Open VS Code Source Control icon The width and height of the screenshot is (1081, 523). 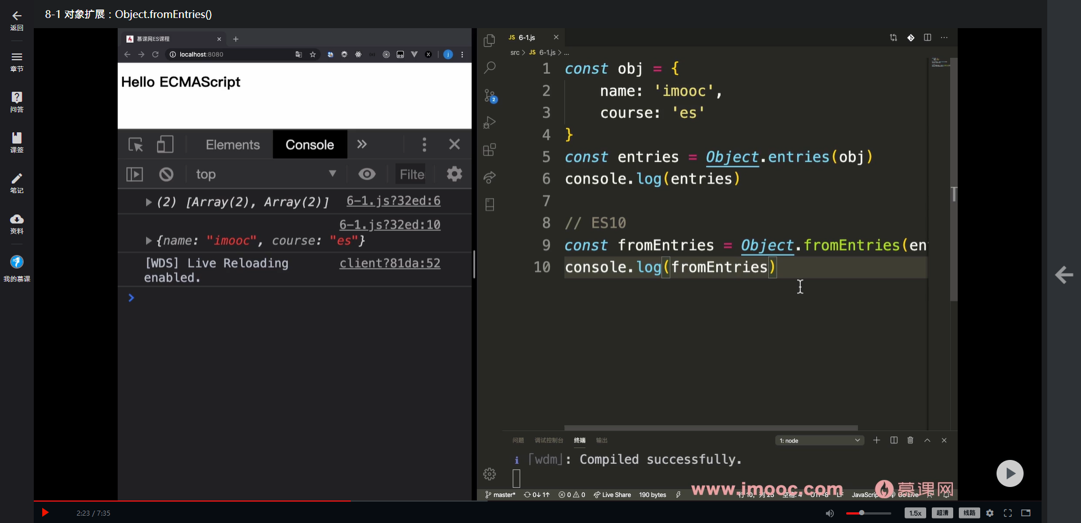click(490, 96)
